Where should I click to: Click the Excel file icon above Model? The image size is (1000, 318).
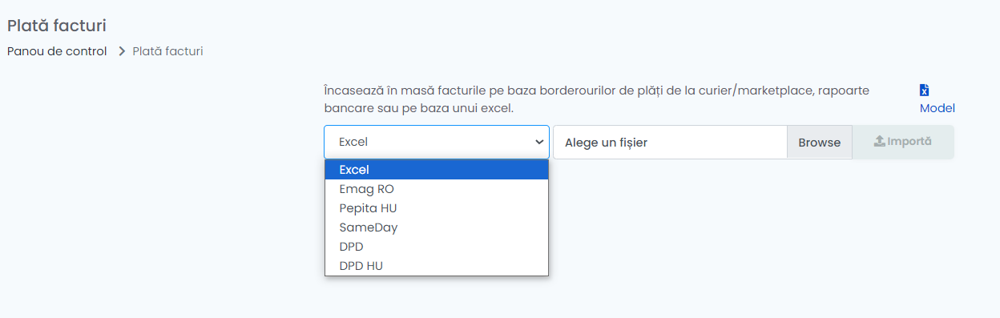point(924,91)
